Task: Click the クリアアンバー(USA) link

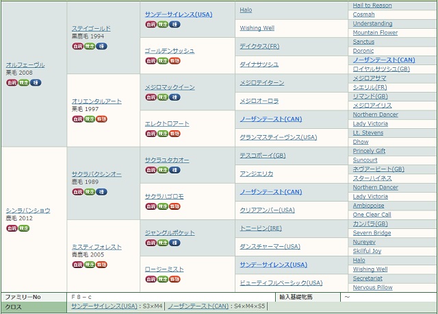Action: click(267, 210)
